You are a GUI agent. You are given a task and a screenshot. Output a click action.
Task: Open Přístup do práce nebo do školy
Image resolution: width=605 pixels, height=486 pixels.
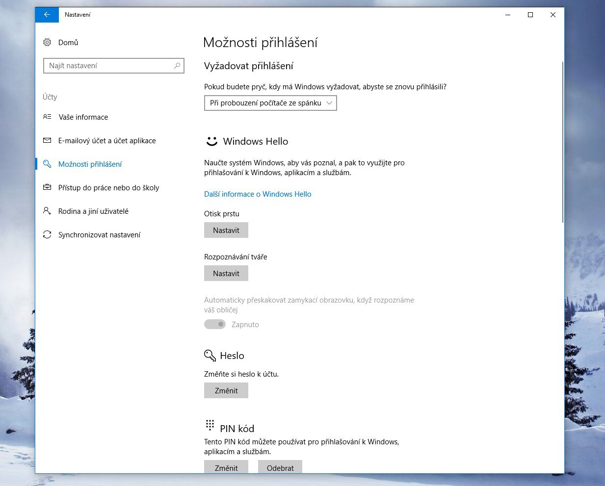[x=109, y=187]
